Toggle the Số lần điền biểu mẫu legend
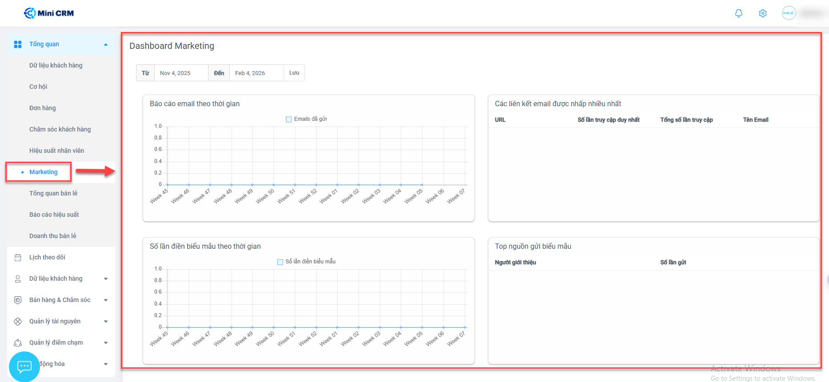829x382 pixels. (x=280, y=262)
